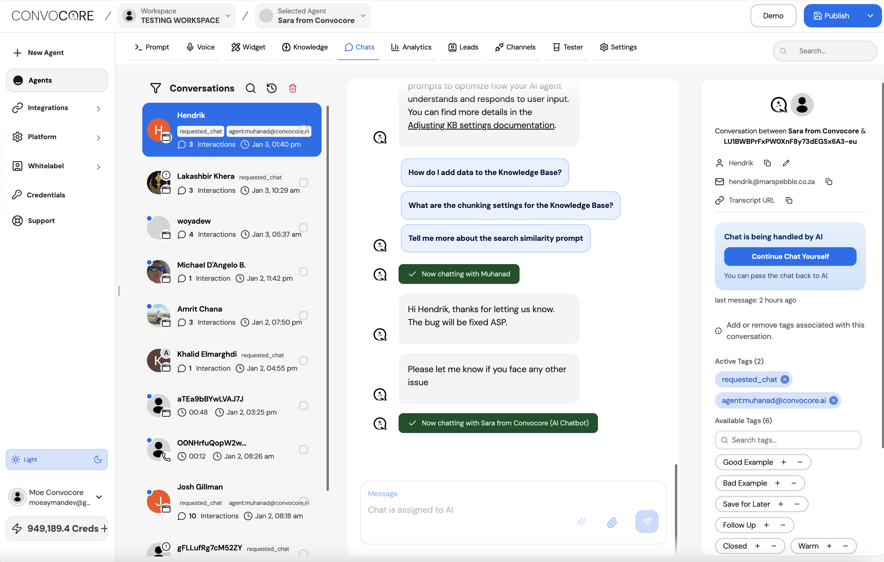Click the history refresh icon above conversations
This screenshot has height=562, width=884.
[271, 88]
